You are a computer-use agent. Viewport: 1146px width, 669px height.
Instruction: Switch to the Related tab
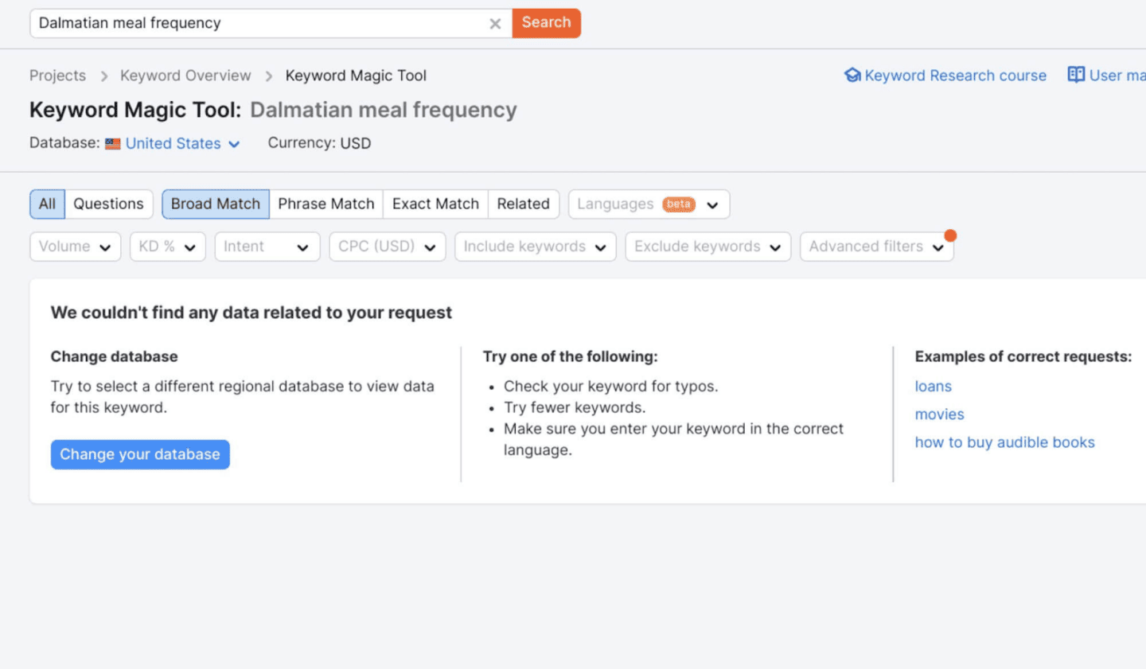pos(523,204)
